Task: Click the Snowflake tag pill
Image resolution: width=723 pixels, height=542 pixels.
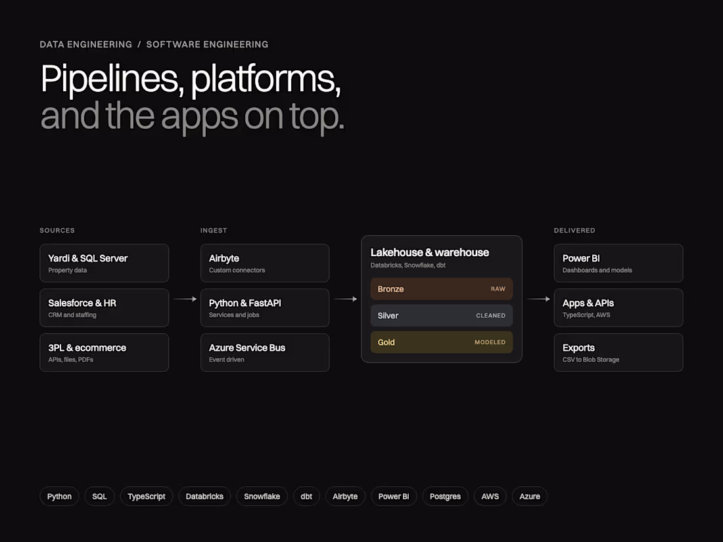Action: 262,497
